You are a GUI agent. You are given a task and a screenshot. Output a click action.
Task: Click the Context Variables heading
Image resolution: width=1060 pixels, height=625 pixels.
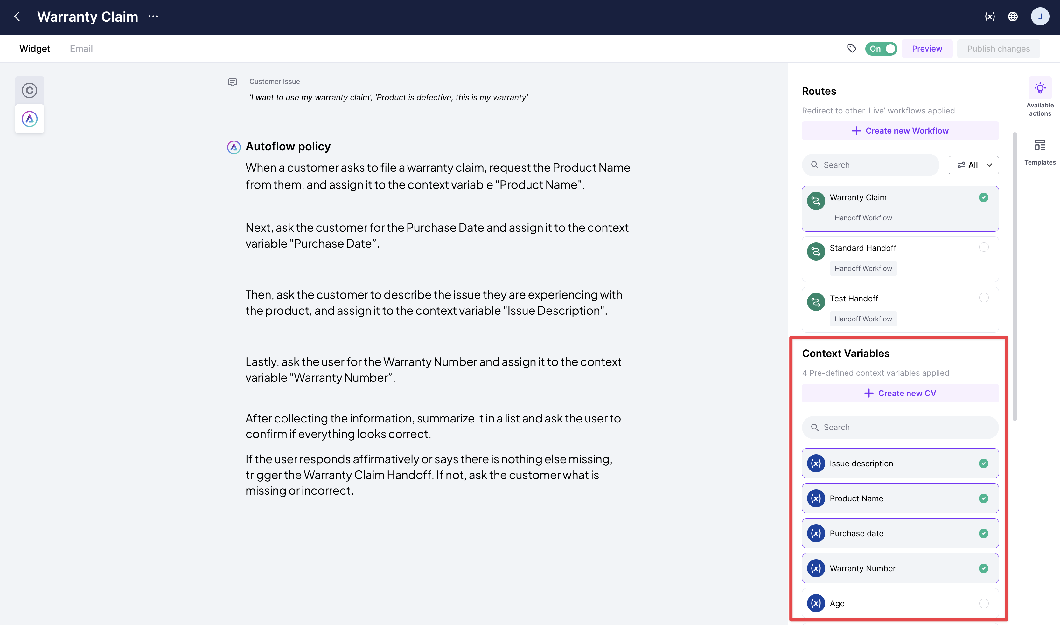[846, 354]
